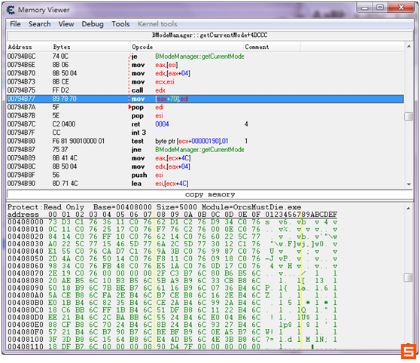
Task: Click the hex view scrollbar thumb
Action: [x=408, y=278]
